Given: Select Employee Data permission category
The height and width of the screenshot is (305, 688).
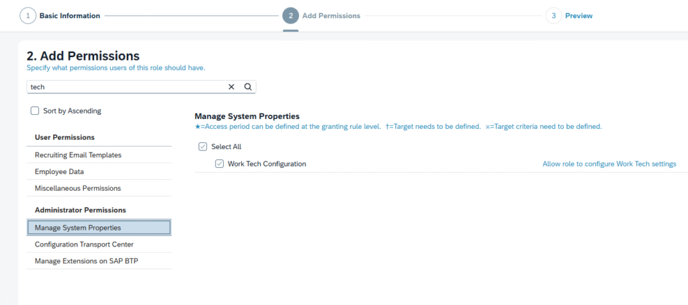Looking at the screenshot, I should tap(59, 172).
